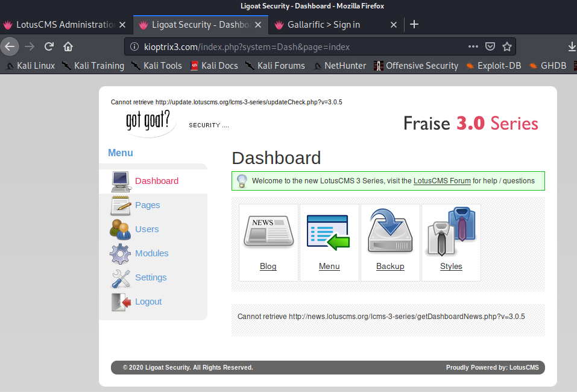The width and height of the screenshot is (577, 392).
Task: Click the URL address bar
Action: 320,47
